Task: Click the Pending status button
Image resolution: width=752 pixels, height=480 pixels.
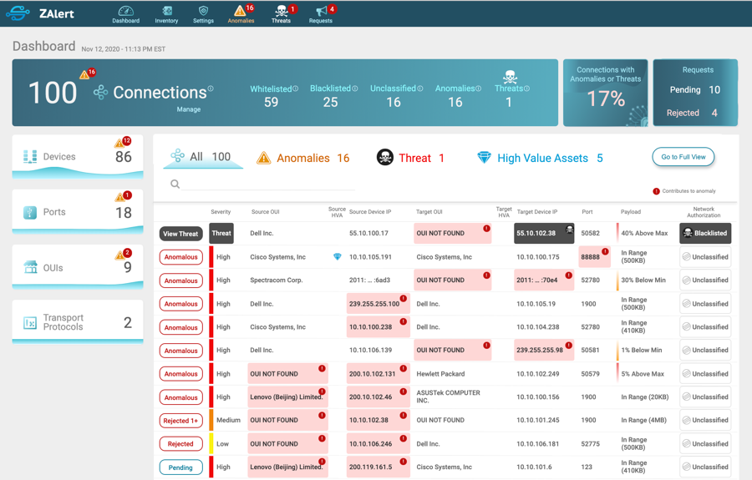Action: (180, 467)
